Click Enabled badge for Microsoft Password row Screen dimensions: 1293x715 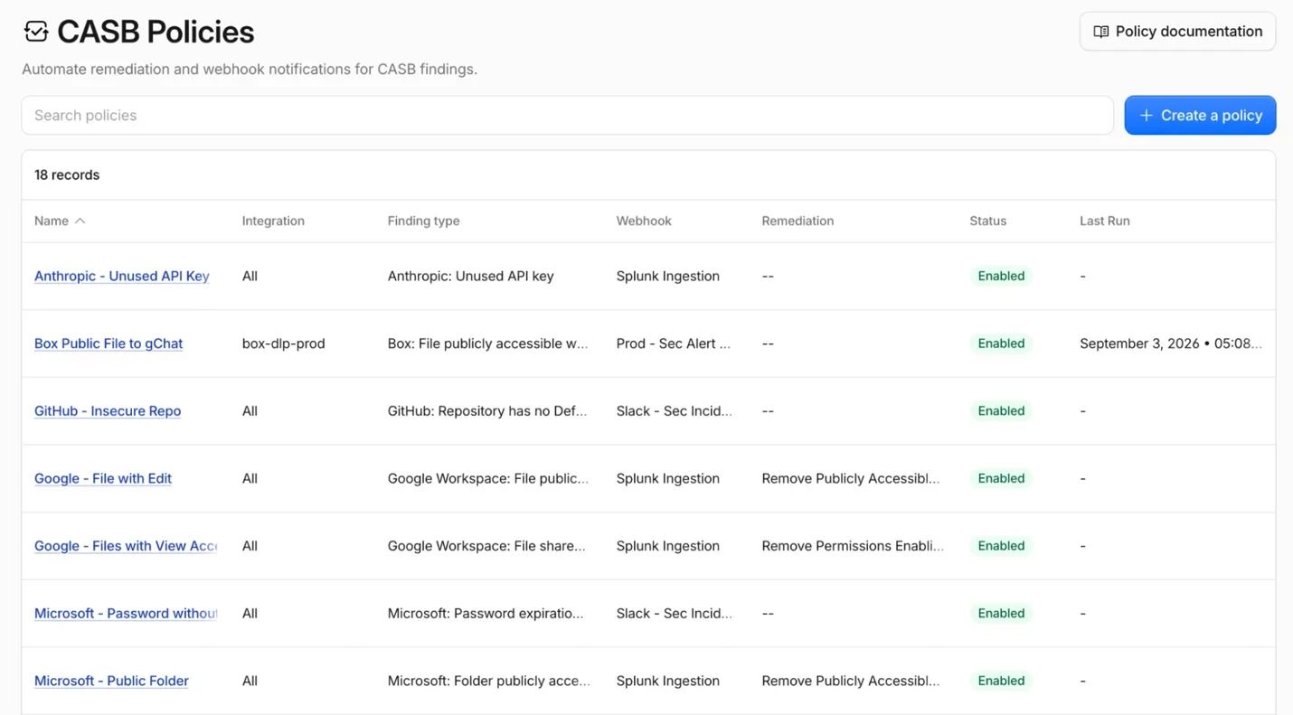[x=1001, y=614]
